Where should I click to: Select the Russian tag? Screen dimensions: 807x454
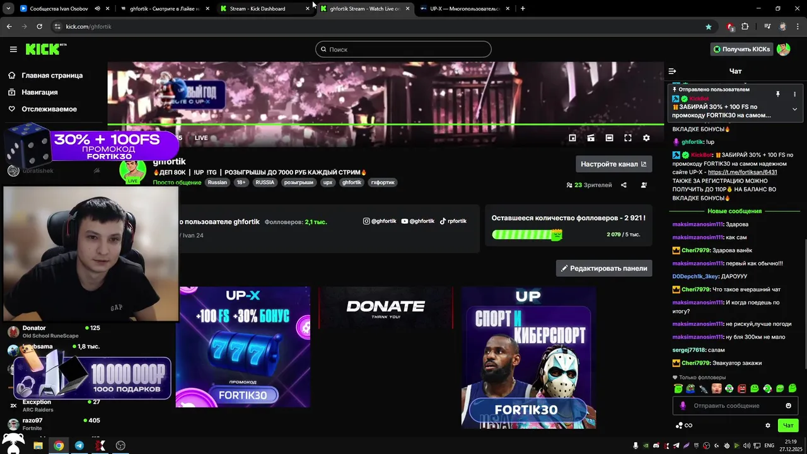(x=217, y=182)
